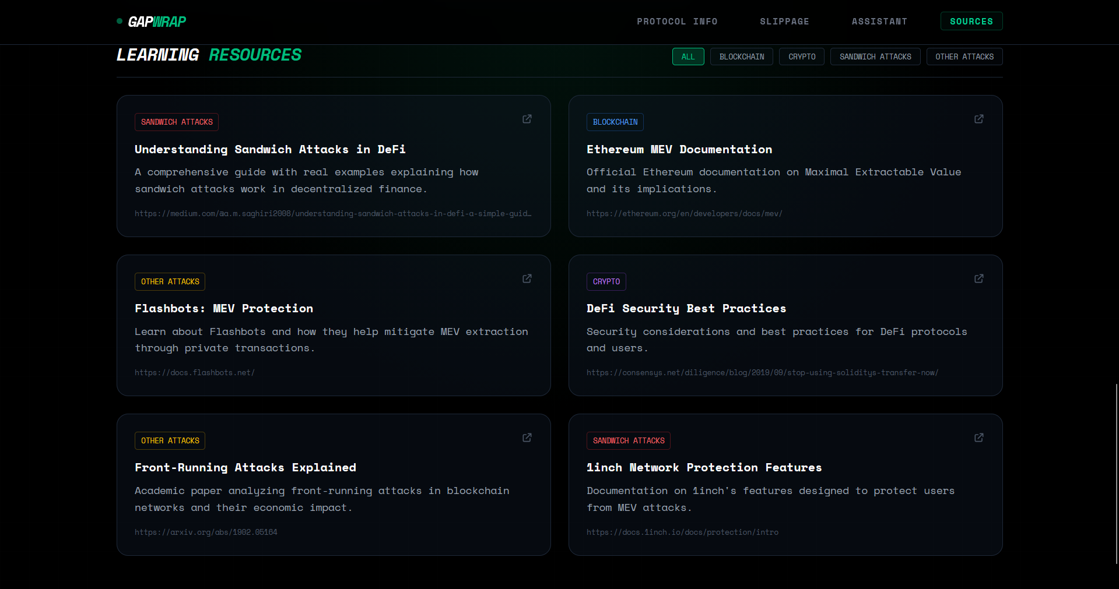Open Ethereum MEV Documentation title
The image size is (1119, 589).
pyautogui.click(x=679, y=149)
